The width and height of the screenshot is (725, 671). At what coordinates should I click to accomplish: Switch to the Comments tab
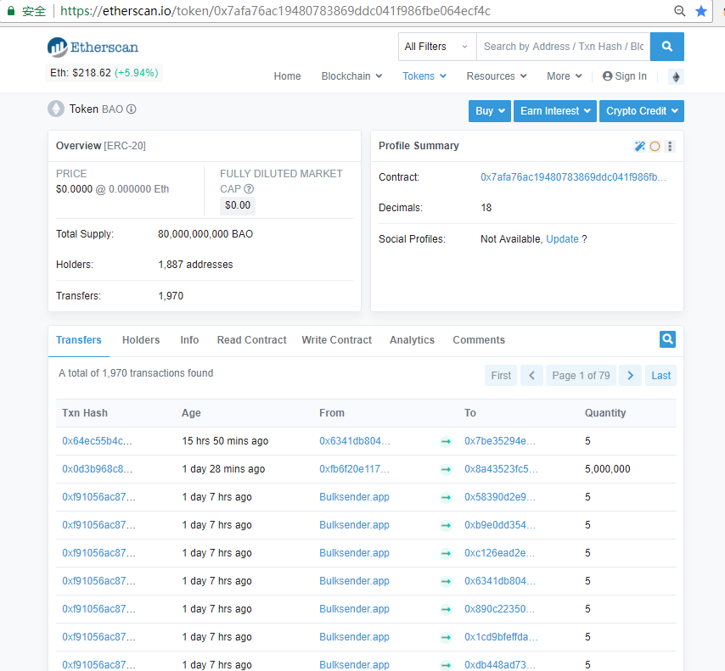[x=479, y=340]
